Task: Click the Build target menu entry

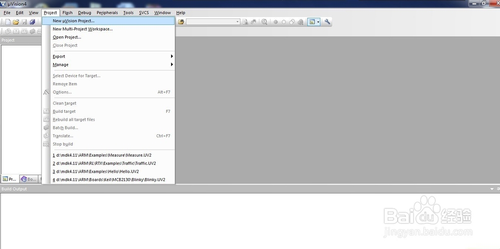Action: point(108,111)
